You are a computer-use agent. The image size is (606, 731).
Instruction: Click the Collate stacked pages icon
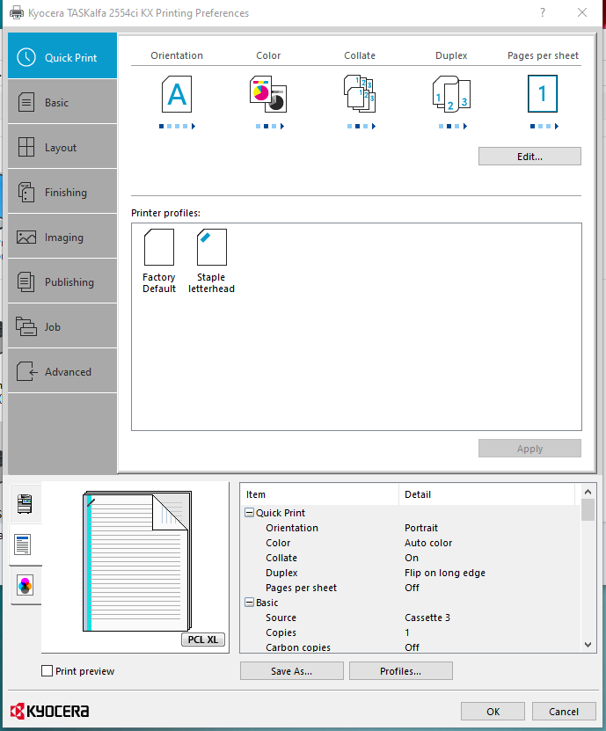pyautogui.click(x=360, y=94)
